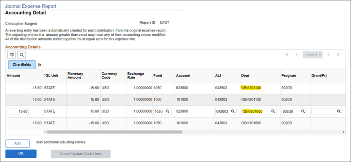Go to the next page arrow
The width and height of the screenshot is (351, 162).
(329, 55)
